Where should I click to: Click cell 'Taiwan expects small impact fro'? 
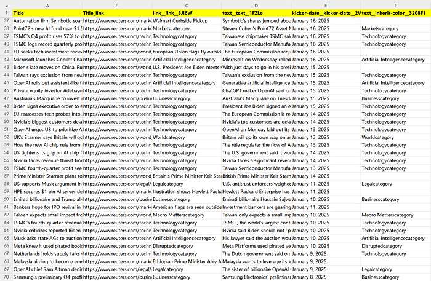(x=47, y=215)
